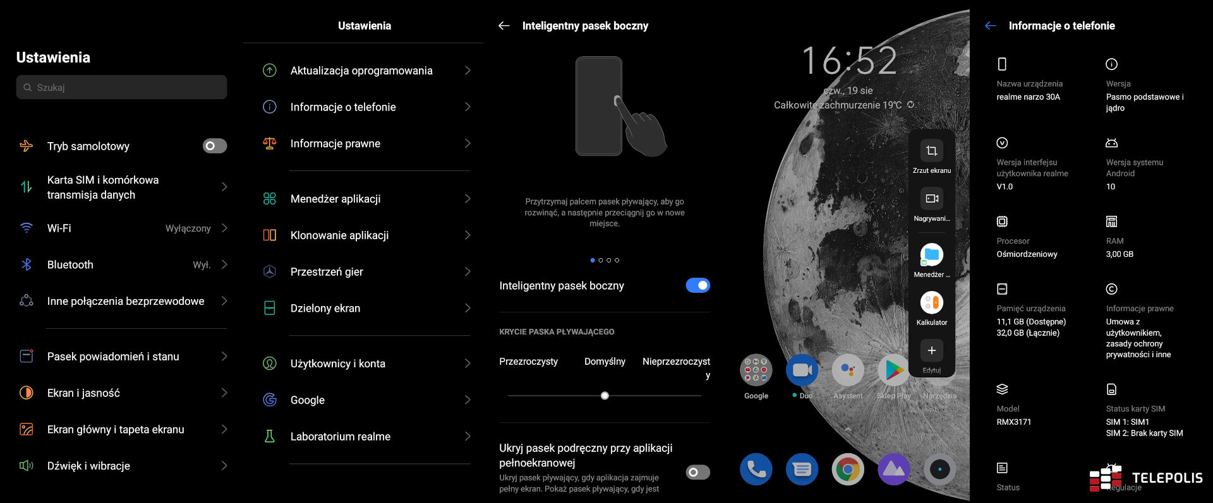Open Kalkulator from the smart sidebar

pyautogui.click(x=931, y=303)
